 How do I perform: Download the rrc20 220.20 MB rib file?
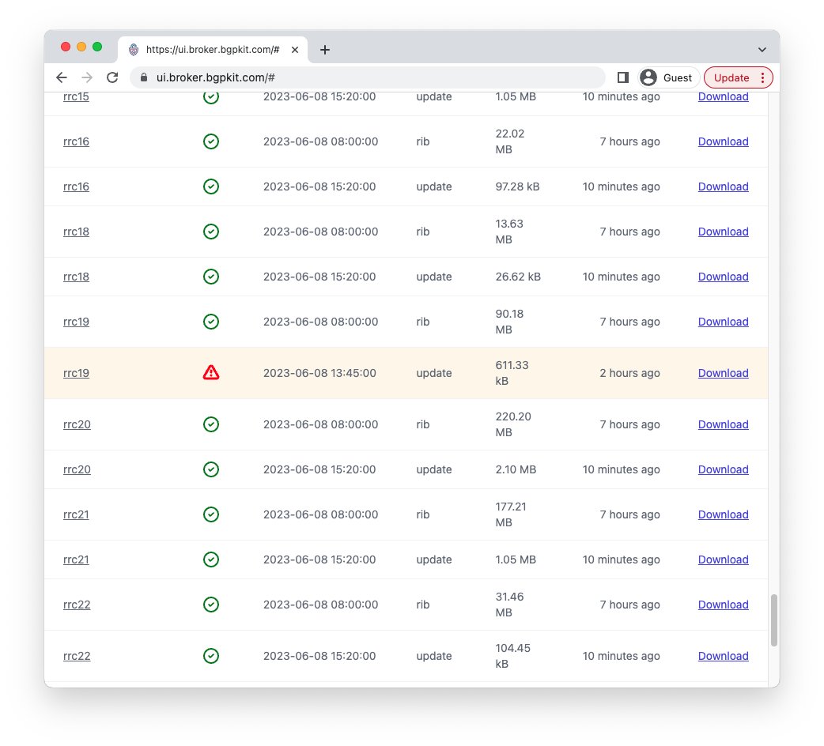723,424
